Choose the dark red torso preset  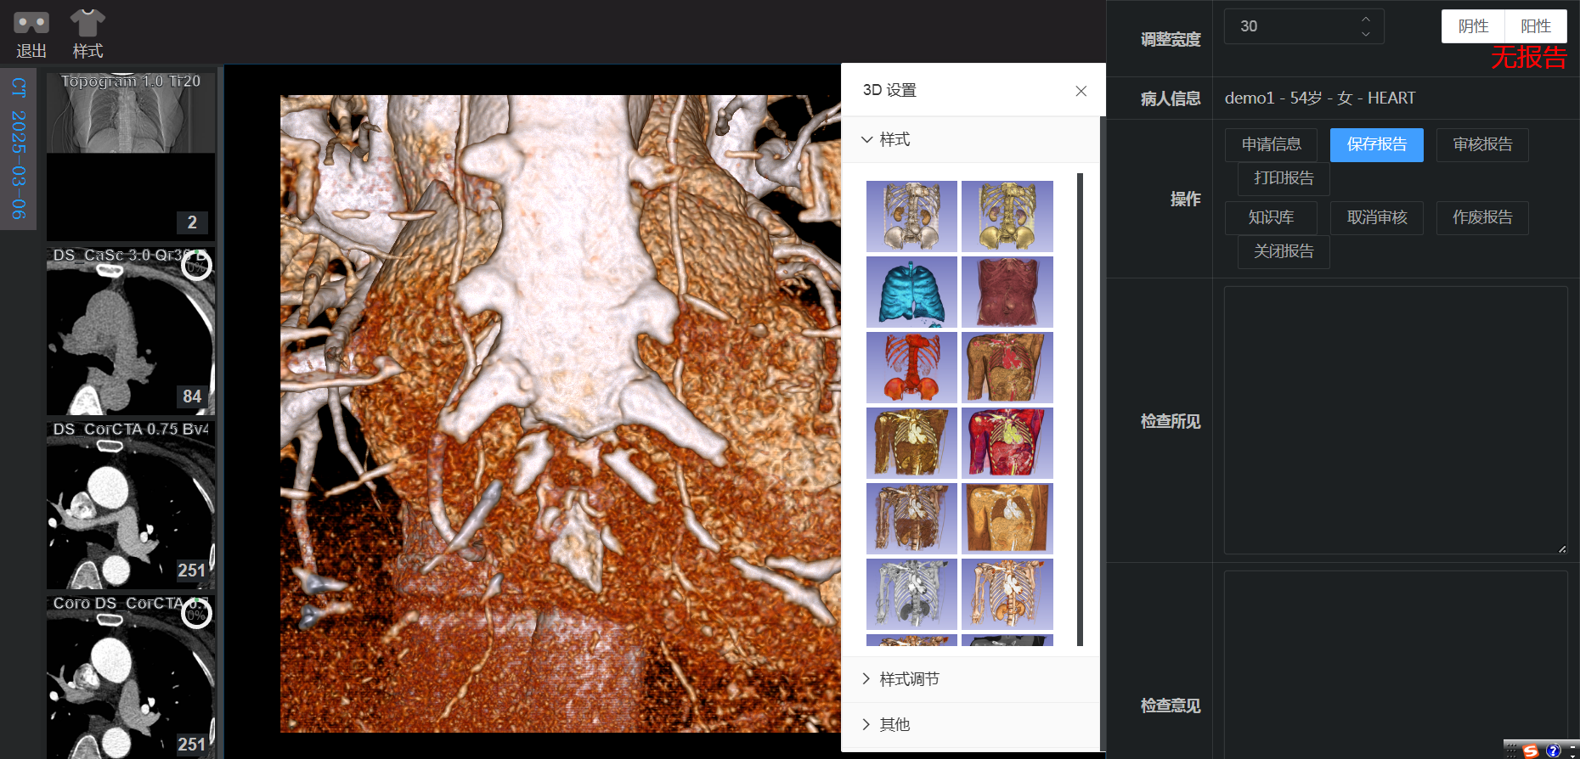(x=1007, y=291)
